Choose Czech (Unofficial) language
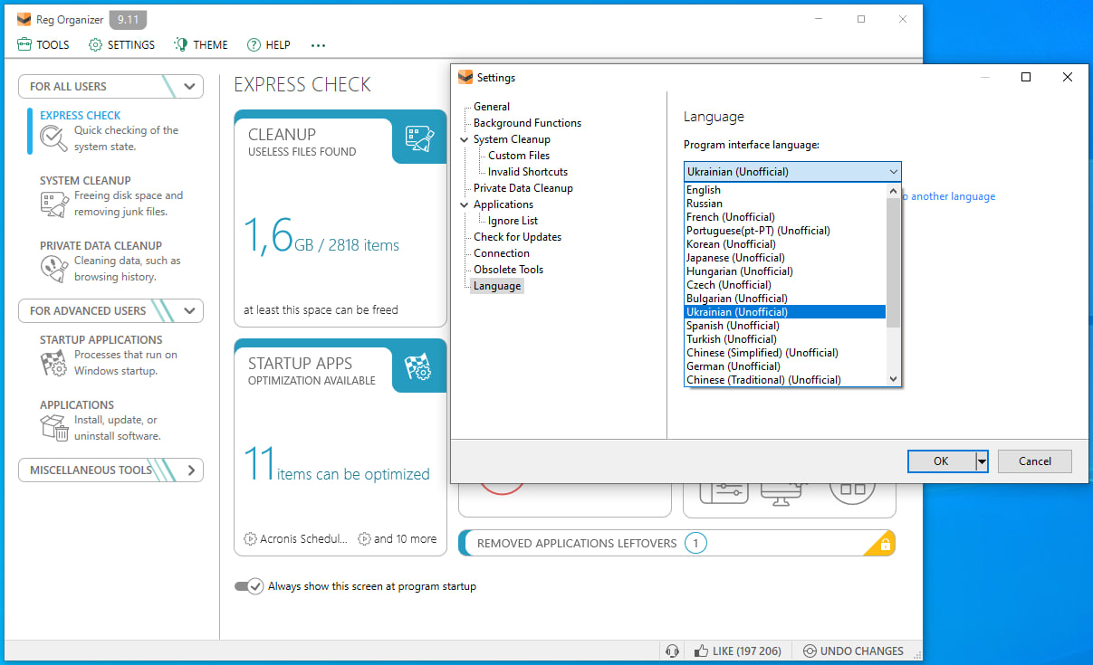 pyautogui.click(x=785, y=285)
